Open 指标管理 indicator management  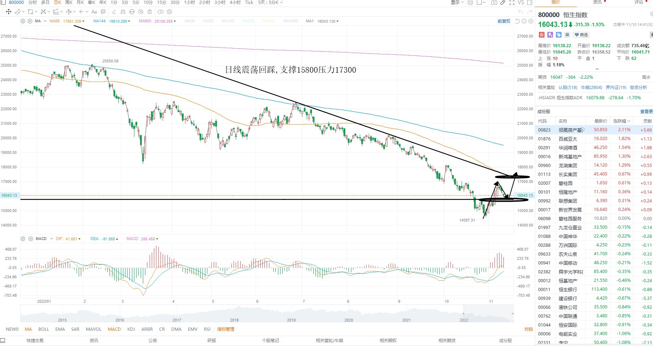tap(226, 329)
